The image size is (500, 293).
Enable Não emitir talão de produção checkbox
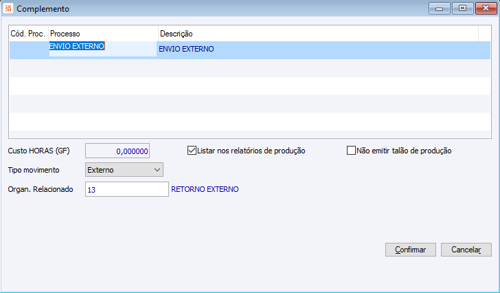351,151
